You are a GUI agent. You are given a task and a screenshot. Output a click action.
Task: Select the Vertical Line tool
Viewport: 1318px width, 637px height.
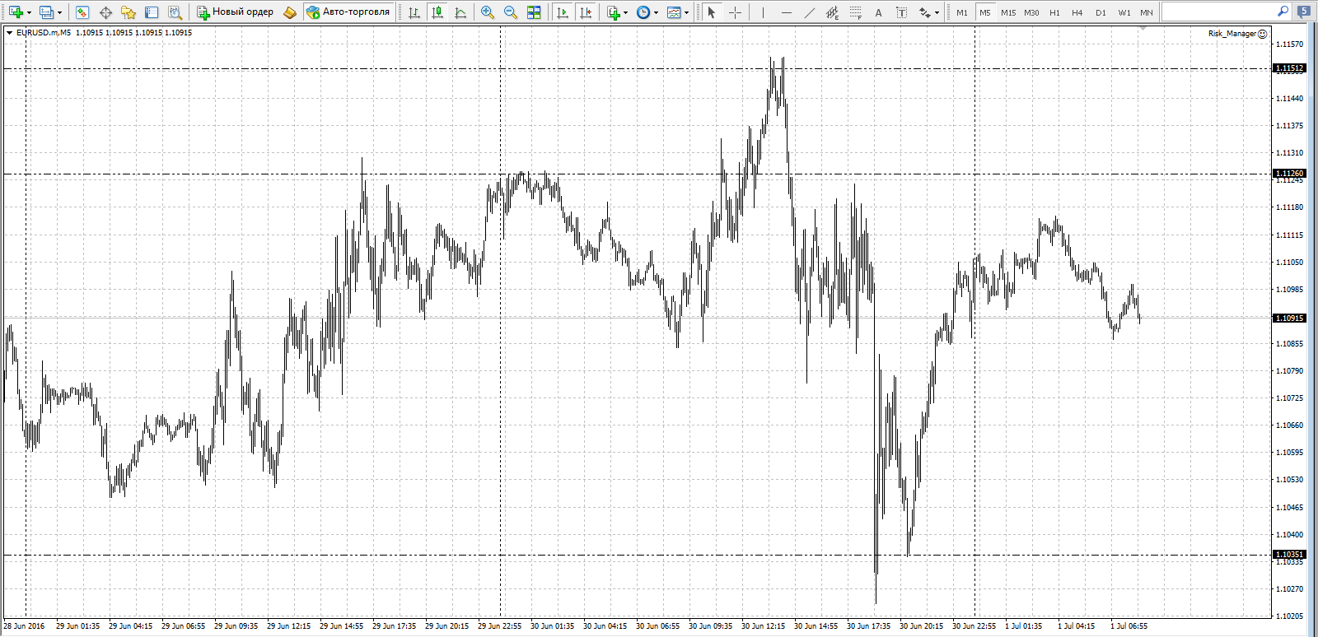(x=763, y=12)
